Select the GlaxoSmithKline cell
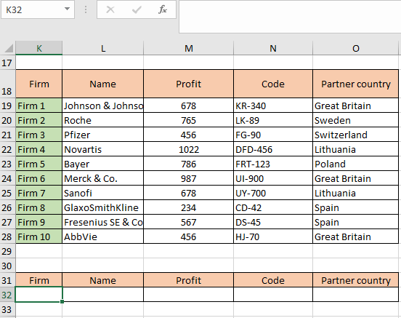Screen dimensions: 401x318 [103, 207]
